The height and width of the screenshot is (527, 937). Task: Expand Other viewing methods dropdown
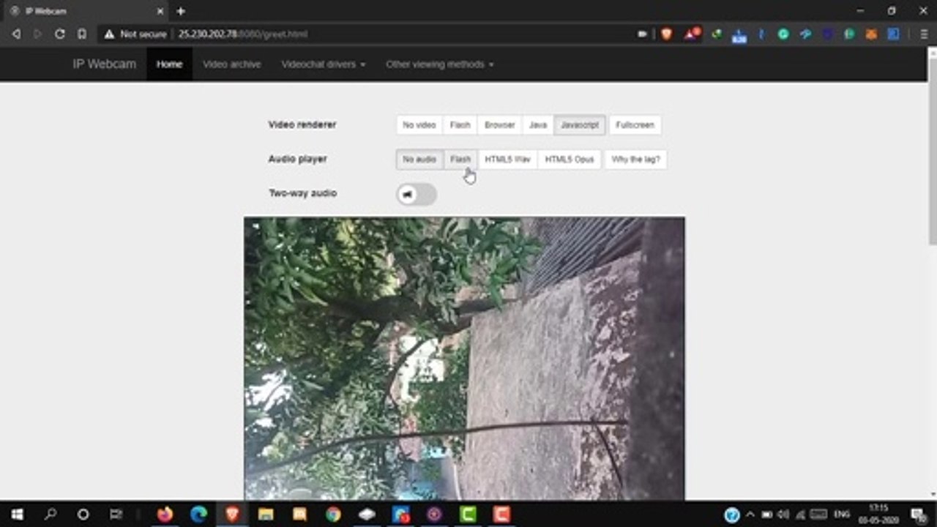[x=440, y=64]
